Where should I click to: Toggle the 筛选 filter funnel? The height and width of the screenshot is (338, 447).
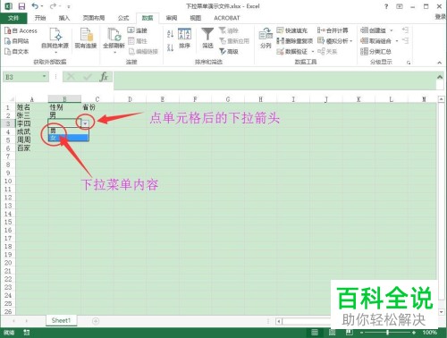click(207, 38)
